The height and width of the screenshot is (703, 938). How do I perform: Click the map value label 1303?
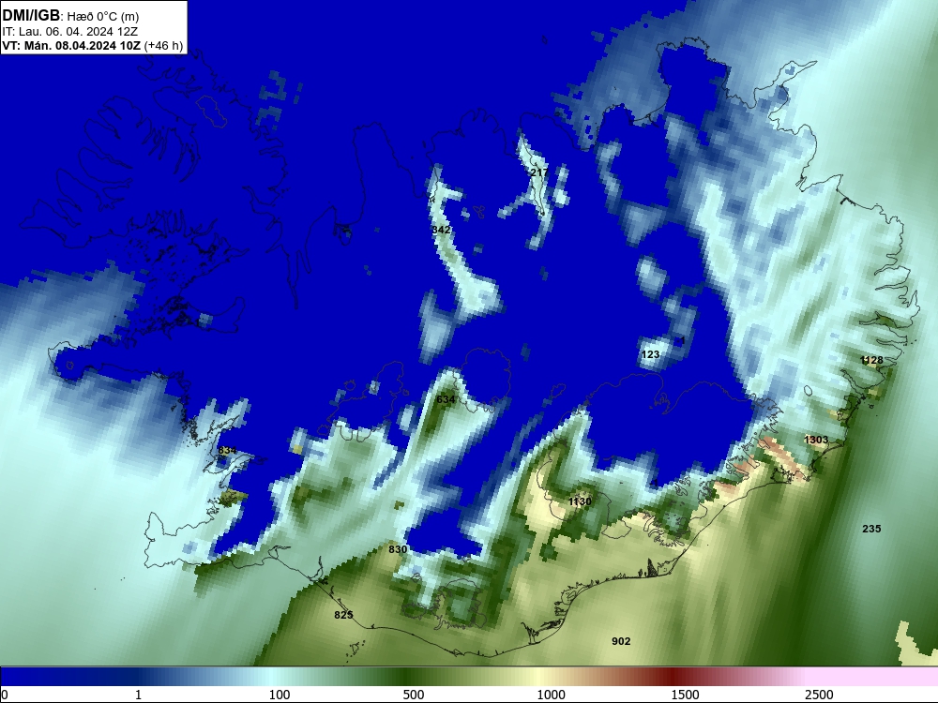point(816,440)
